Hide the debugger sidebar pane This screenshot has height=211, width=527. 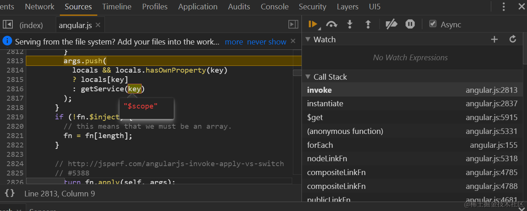[293, 25]
